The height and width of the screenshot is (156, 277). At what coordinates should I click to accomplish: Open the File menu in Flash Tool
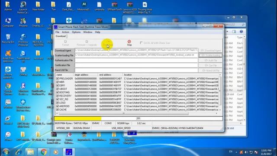[57, 32]
